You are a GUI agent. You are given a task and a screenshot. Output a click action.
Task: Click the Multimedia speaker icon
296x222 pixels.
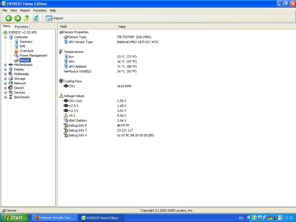(x=11, y=74)
